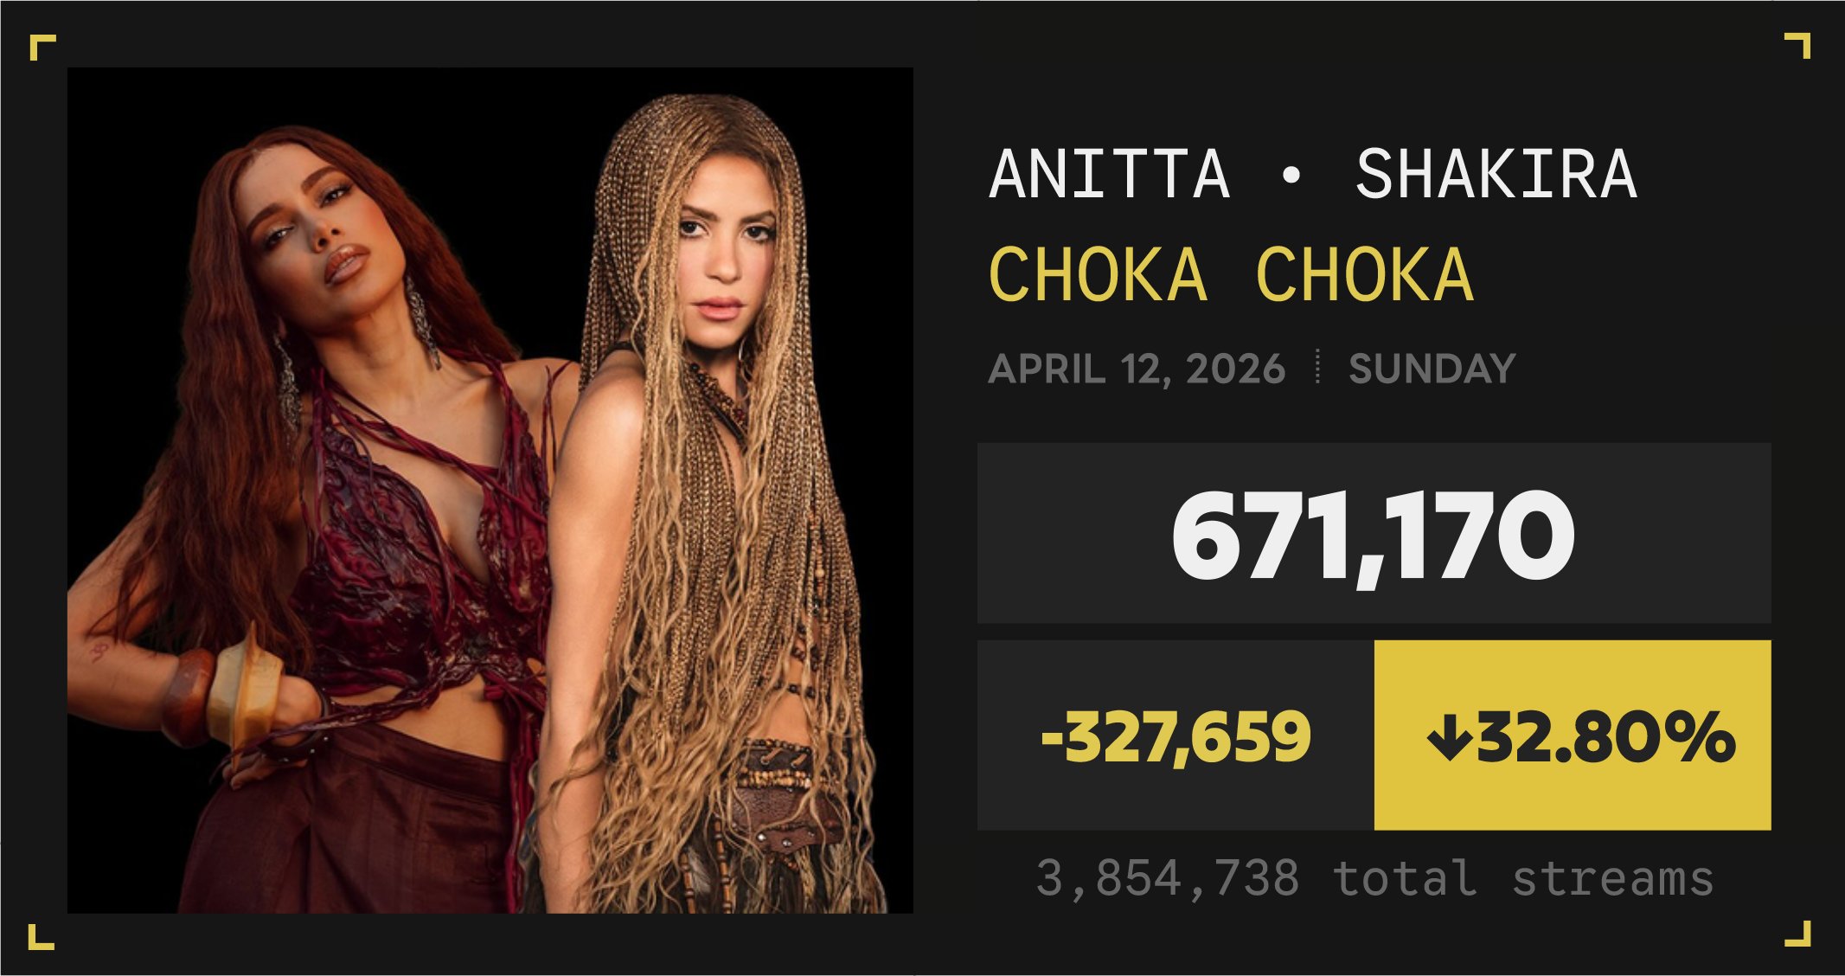
Task: Click the 3,854,738 total number
Action: (x=1167, y=879)
